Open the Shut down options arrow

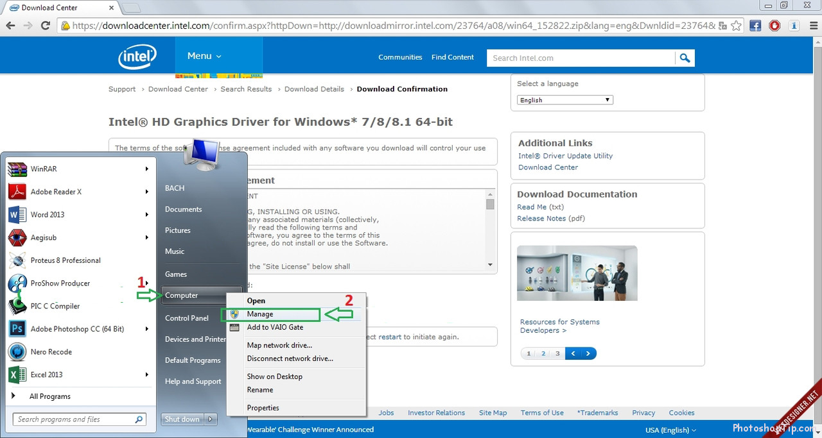pyautogui.click(x=211, y=419)
